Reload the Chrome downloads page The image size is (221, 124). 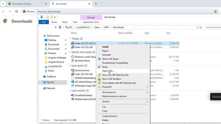tap(16, 11)
